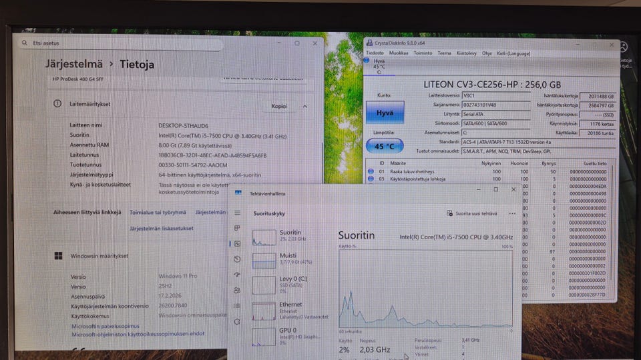Open Services icon in Task Manager sidebar

pyautogui.click(x=237, y=321)
